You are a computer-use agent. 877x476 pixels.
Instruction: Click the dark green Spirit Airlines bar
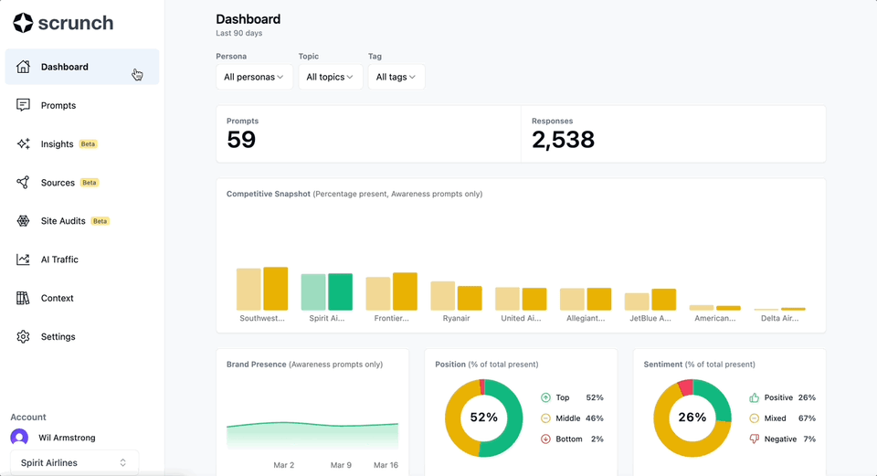point(340,291)
